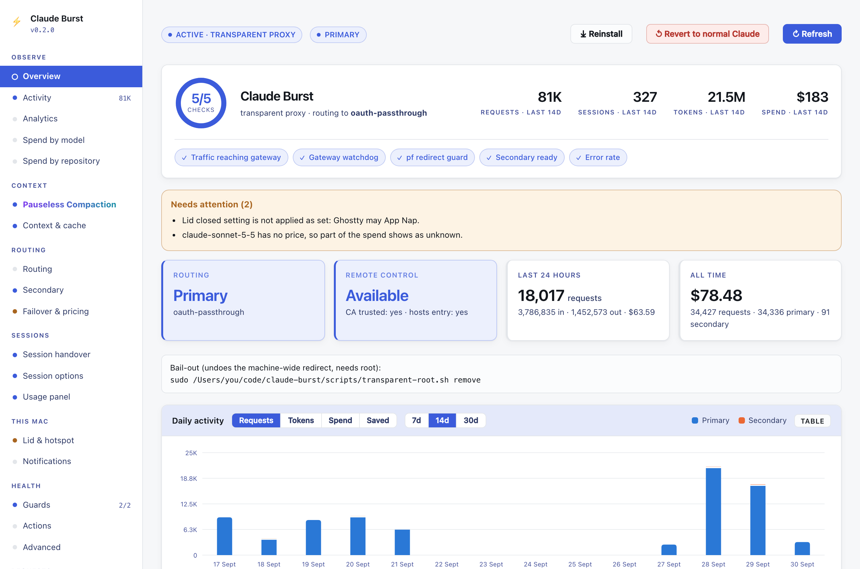Navigate to Routing page
The width and height of the screenshot is (860, 569).
click(x=71, y=269)
